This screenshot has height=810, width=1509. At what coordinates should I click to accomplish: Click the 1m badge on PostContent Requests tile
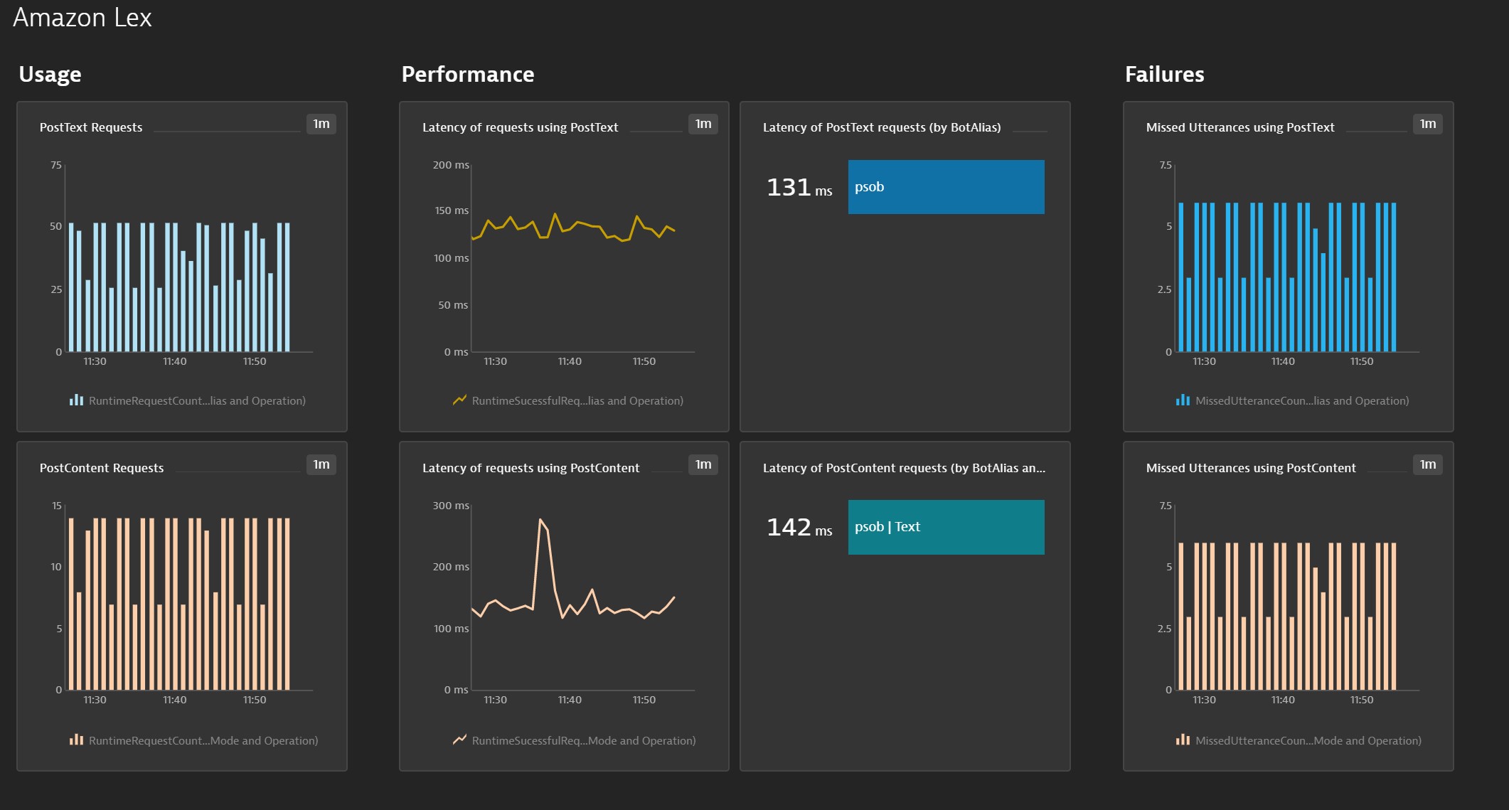(321, 464)
